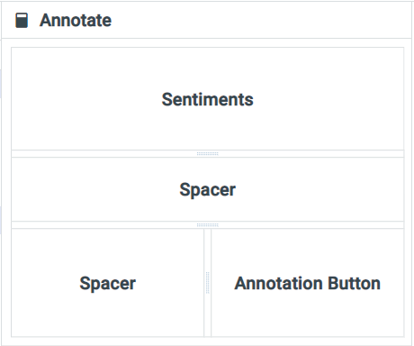Click grip handle below Sentiments block

point(208,154)
